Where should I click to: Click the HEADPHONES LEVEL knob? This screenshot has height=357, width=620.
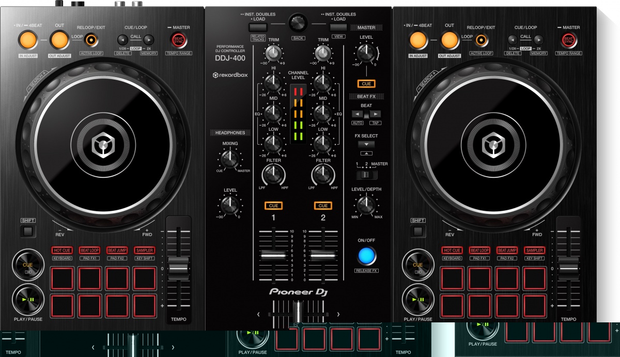229,205
